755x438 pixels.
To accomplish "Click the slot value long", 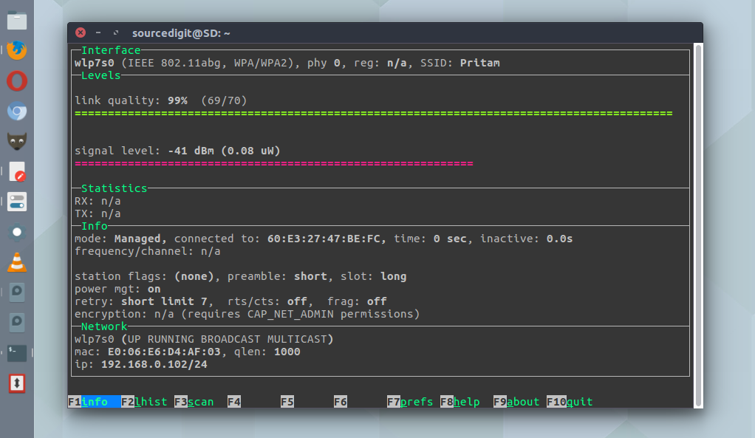I will tap(394, 276).
